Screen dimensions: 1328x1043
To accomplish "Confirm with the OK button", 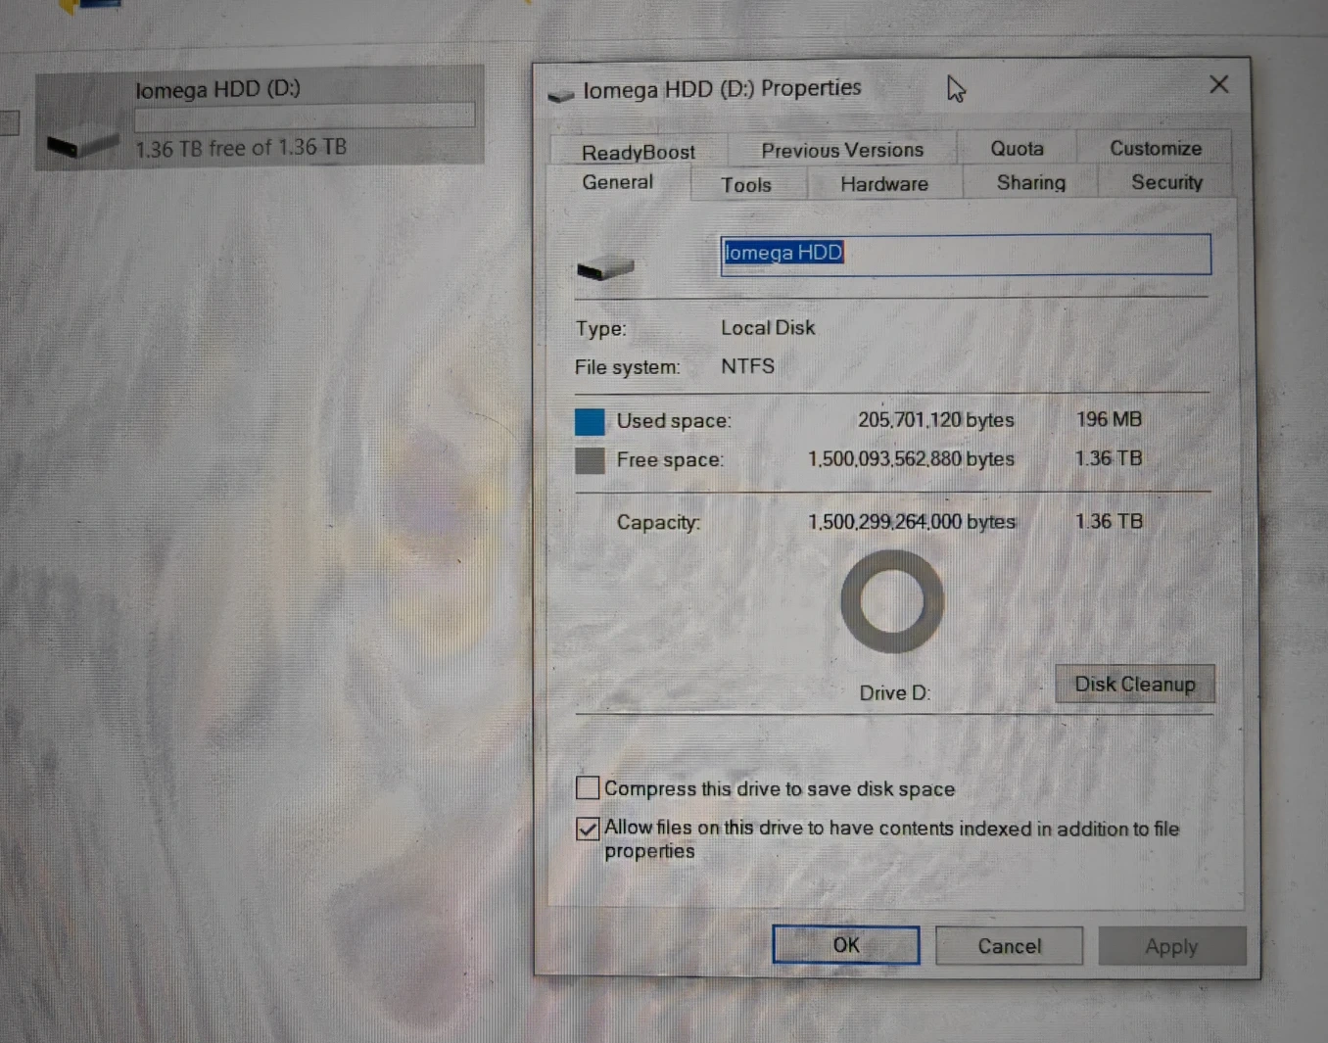I will pyautogui.click(x=846, y=945).
